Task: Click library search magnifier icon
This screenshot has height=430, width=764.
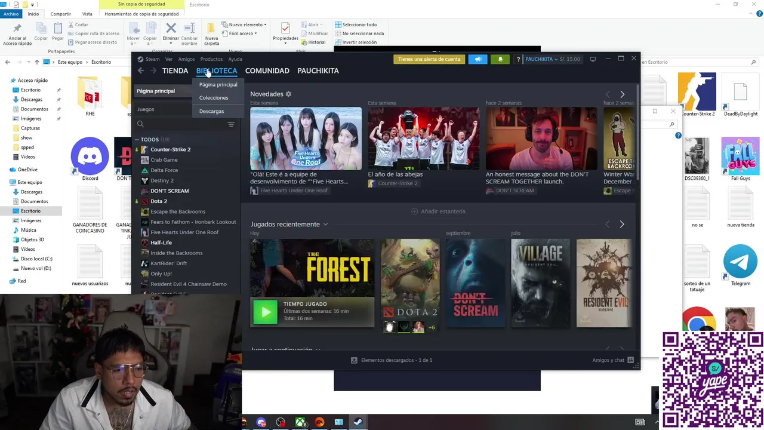Action: point(141,124)
